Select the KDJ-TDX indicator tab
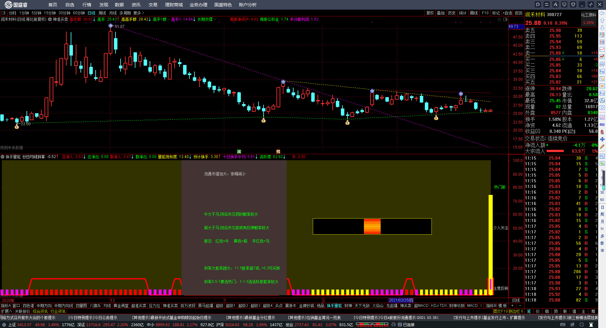The image size is (606, 328). (439, 306)
